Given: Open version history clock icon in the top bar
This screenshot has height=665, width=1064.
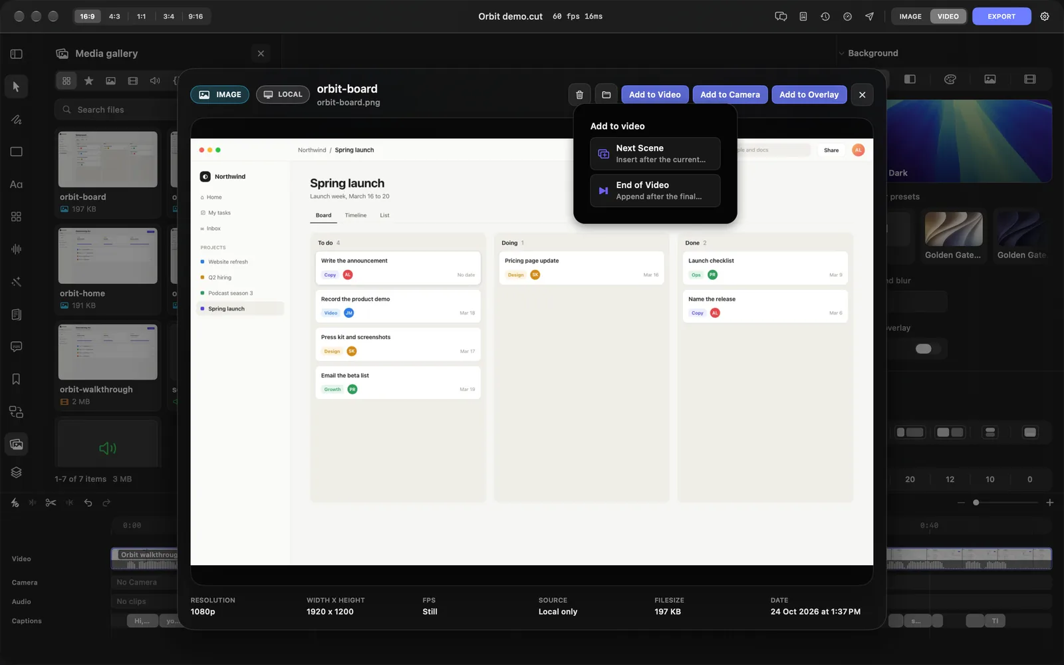Looking at the screenshot, I should 825,17.
